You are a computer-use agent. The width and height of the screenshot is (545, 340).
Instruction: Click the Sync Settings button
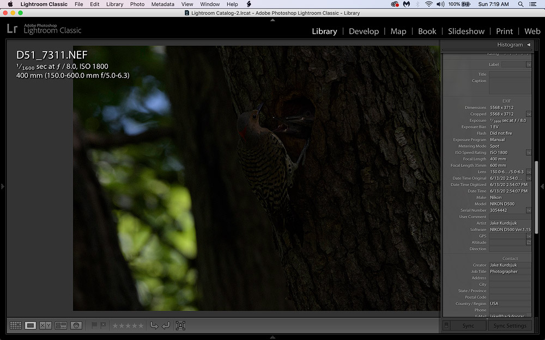point(510,325)
